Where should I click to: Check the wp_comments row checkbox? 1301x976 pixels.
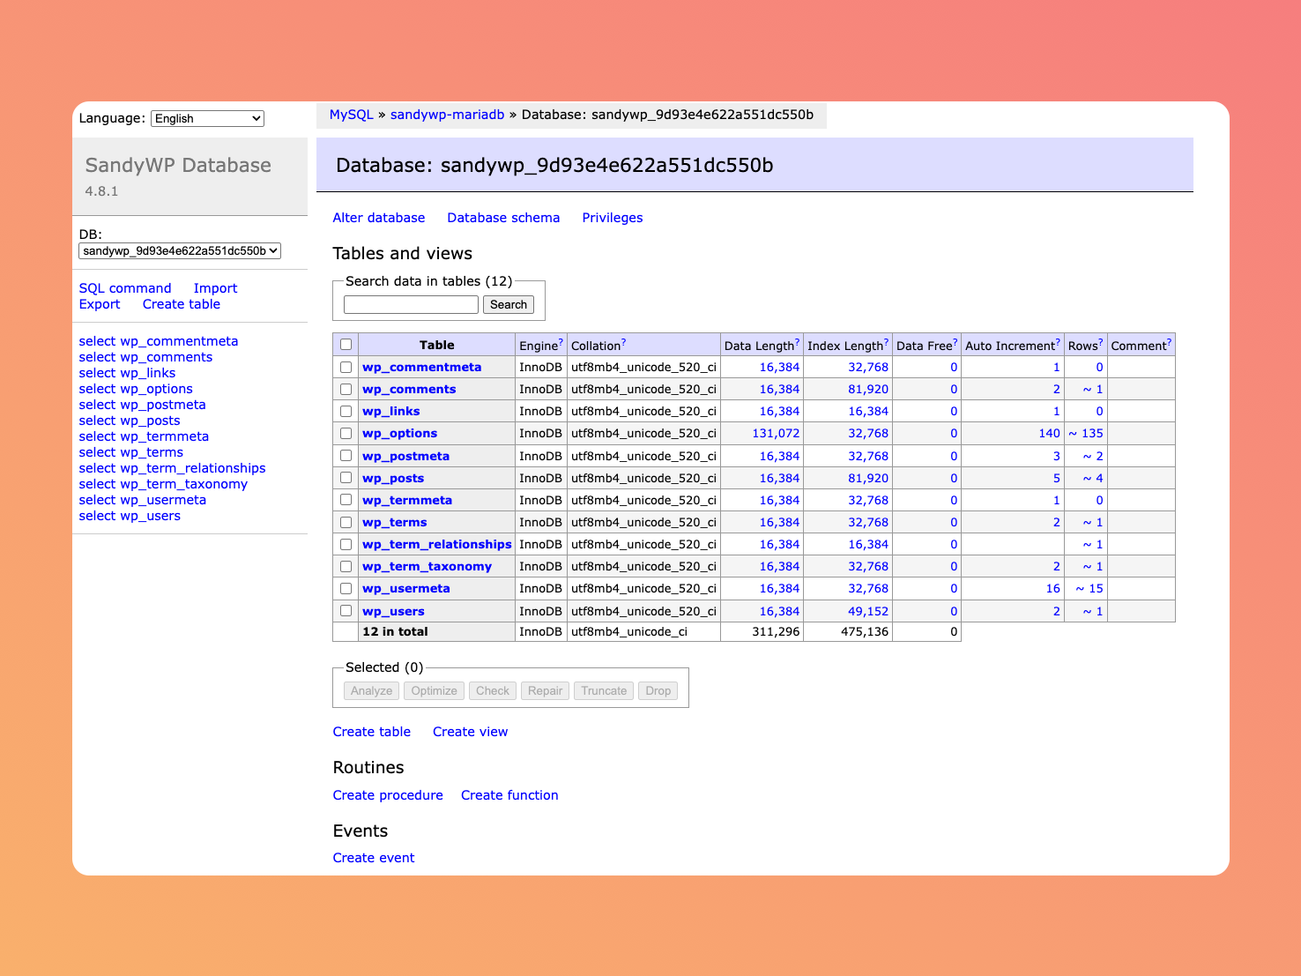point(346,389)
